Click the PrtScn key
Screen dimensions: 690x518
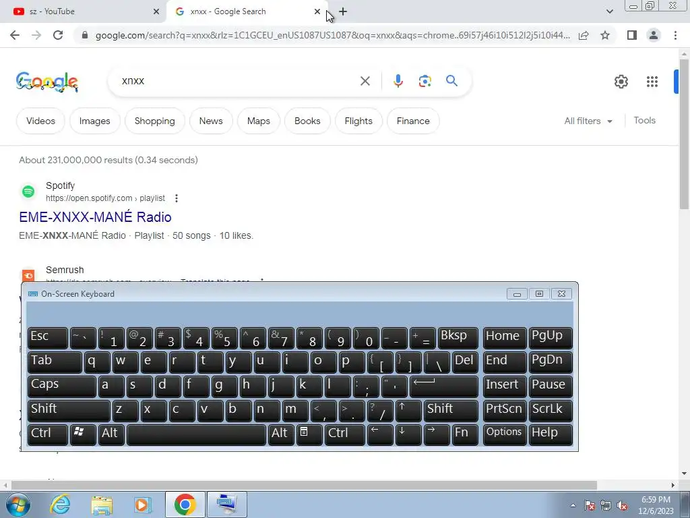(504, 410)
